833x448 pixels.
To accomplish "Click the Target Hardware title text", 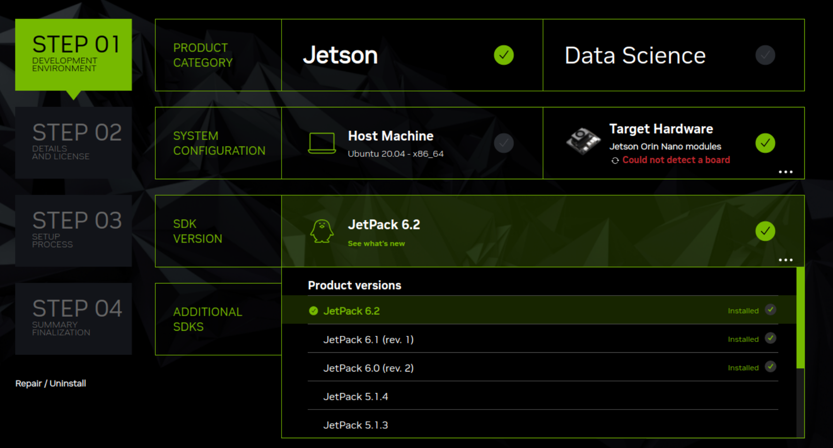I will pyautogui.click(x=661, y=129).
